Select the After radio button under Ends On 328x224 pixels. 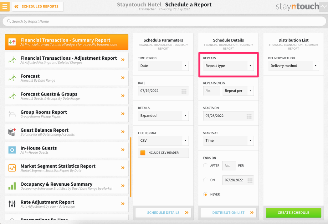[x=205, y=166]
